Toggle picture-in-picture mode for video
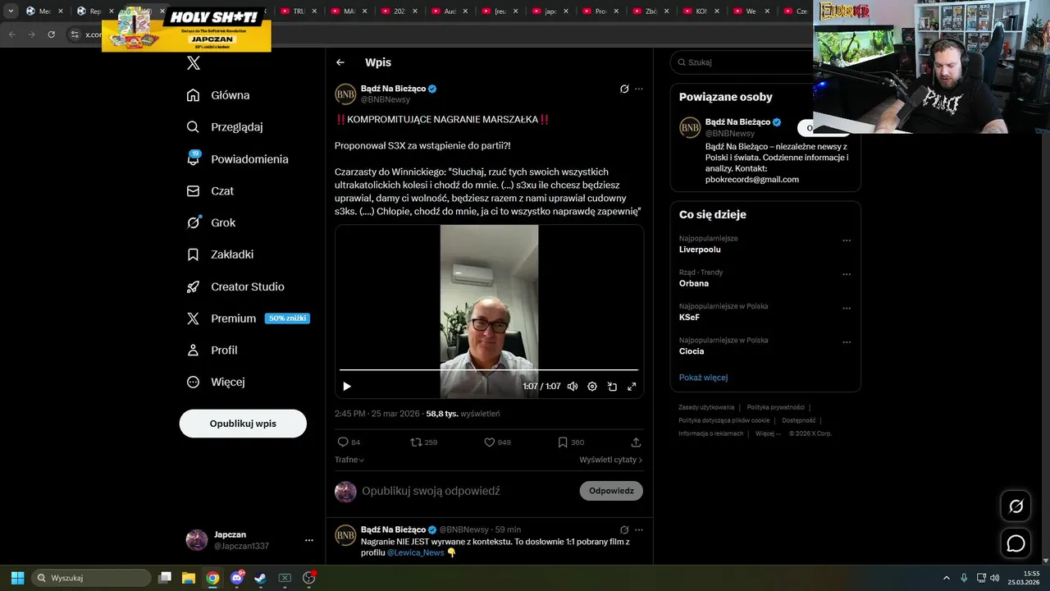1050x591 pixels. coord(612,387)
